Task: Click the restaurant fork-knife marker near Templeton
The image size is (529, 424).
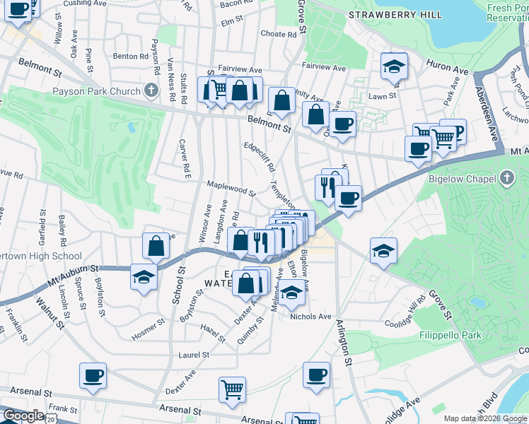Action: click(x=325, y=189)
